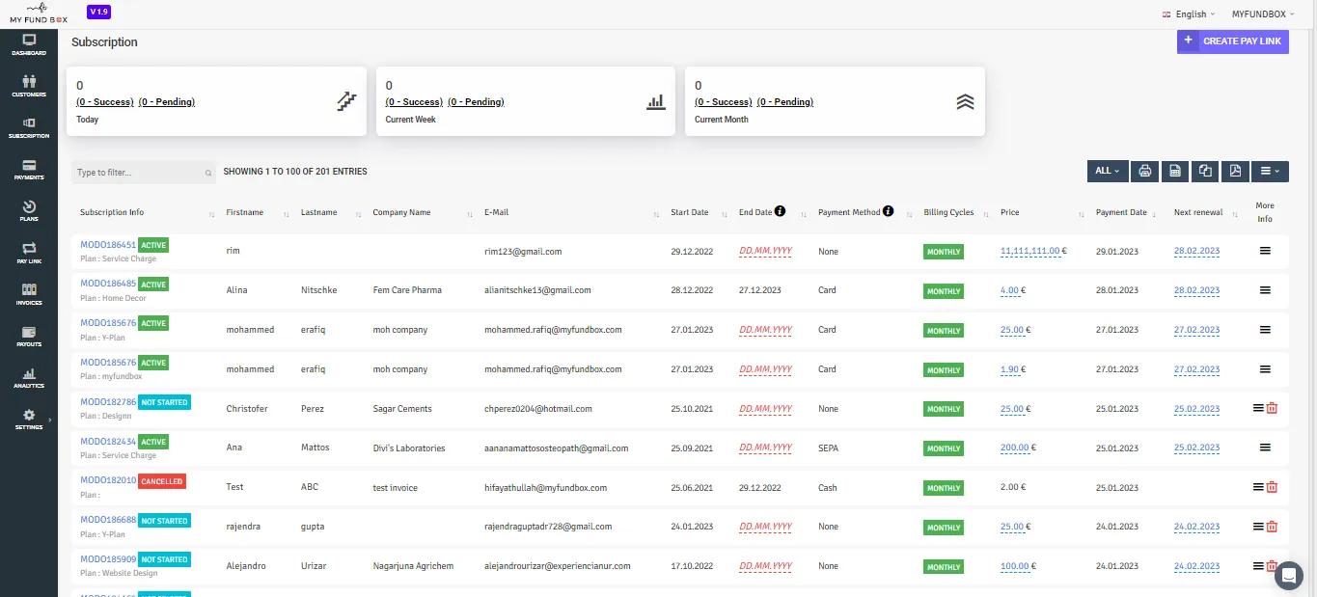The height and width of the screenshot is (597, 1317).
Task: Edit the 11,111,111.00 price value
Action: pyautogui.click(x=1030, y=251)
